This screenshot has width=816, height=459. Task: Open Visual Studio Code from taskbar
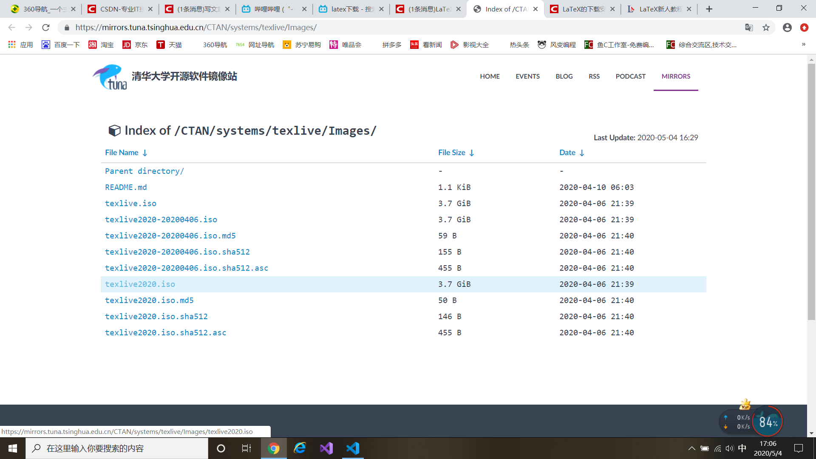[353, 448]
